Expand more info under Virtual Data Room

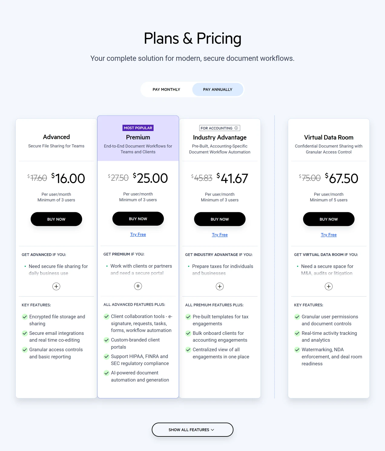pyautogui.click(x=329, y=286)
